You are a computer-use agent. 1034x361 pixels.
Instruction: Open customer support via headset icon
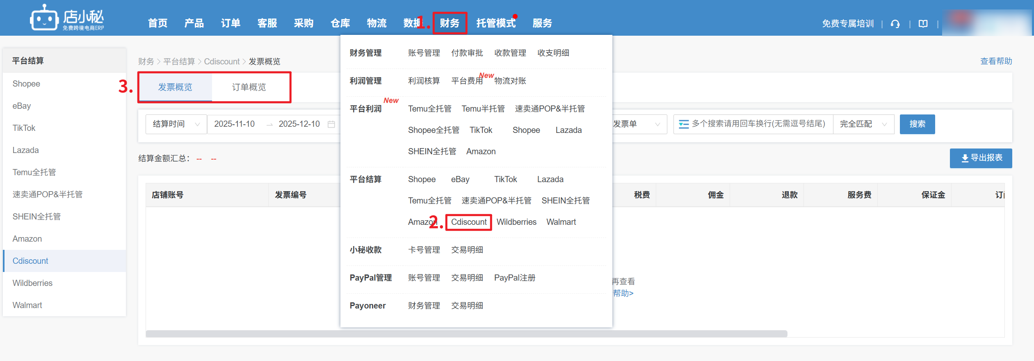[x=895, y=24]
